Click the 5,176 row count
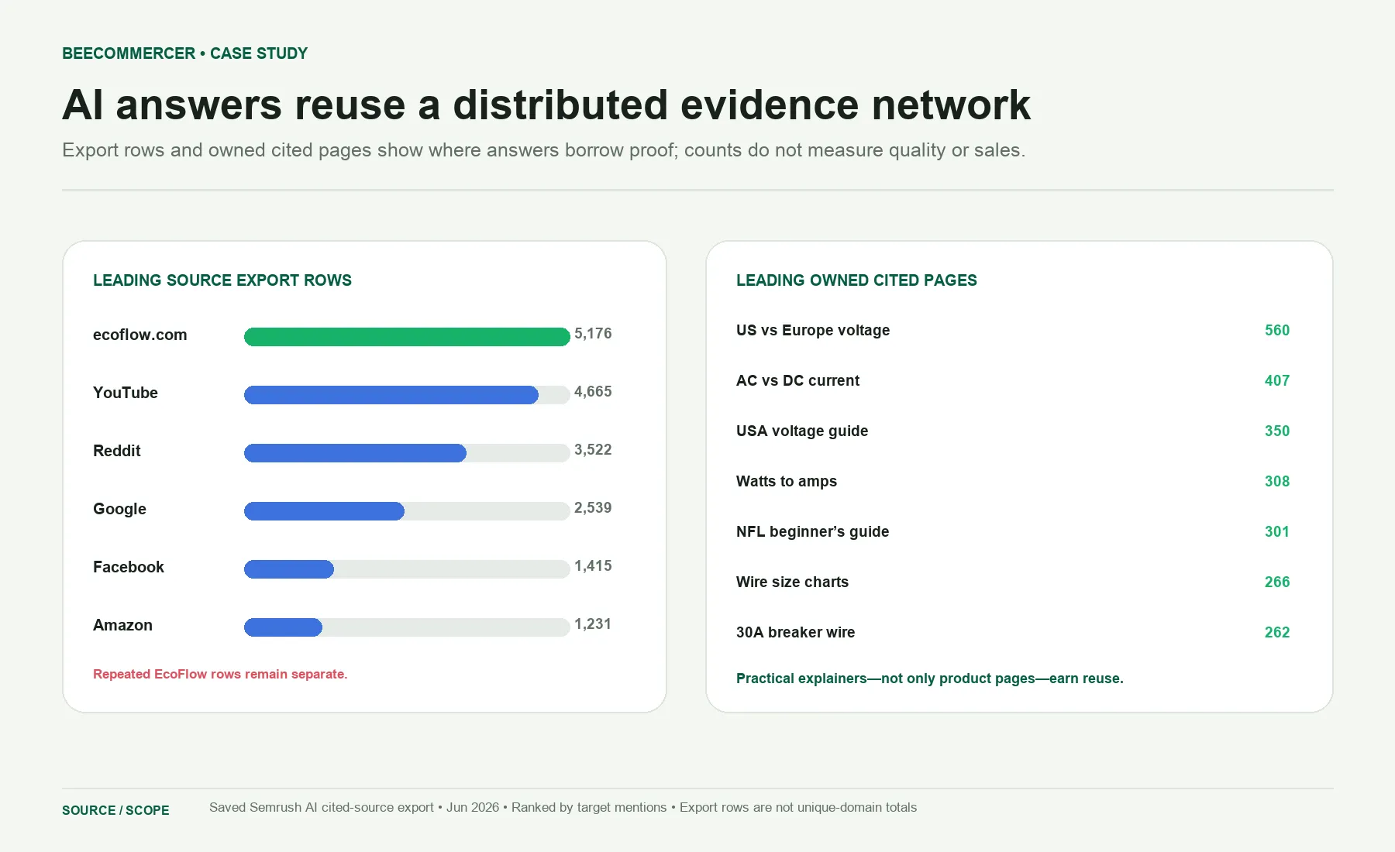Screen dimensions: 1395x852 tap(593, 334)
